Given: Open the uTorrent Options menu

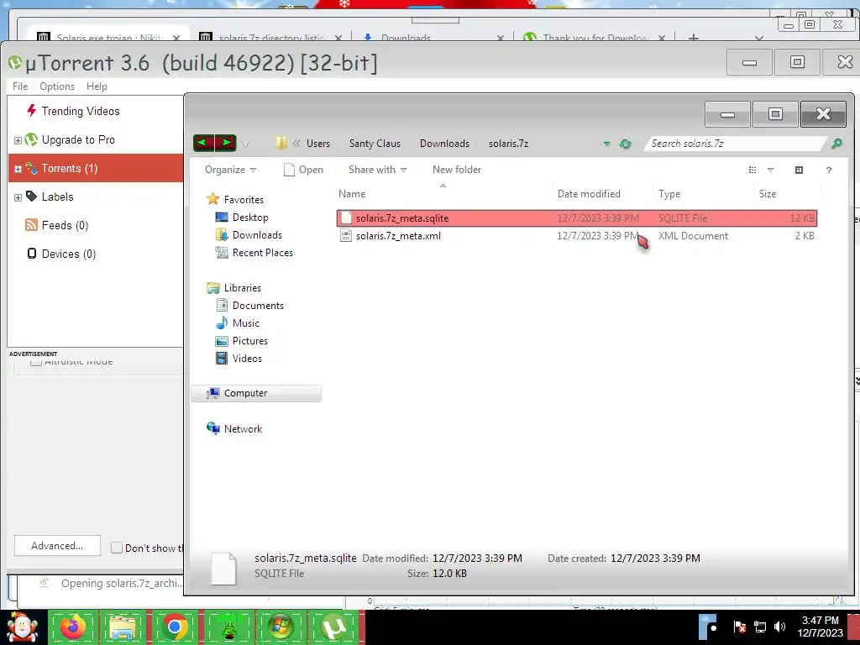Looking at the screenshot, I should tap(57, 87).
